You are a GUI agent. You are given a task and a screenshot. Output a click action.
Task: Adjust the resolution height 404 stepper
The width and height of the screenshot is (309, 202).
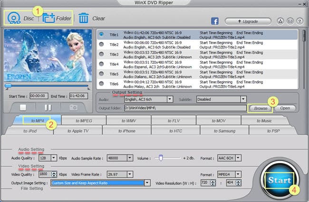(238, 183)
